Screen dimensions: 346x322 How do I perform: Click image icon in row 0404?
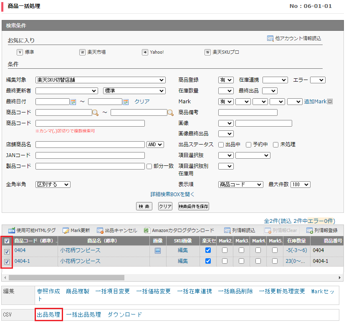coord(158,251)
